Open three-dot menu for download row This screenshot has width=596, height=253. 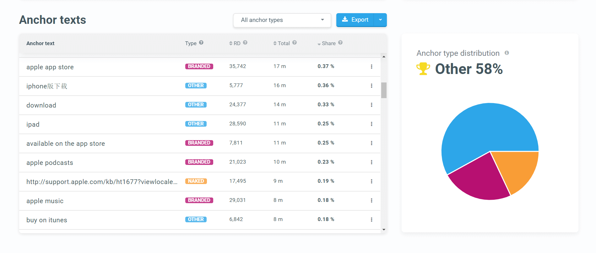tap(371, 105)
